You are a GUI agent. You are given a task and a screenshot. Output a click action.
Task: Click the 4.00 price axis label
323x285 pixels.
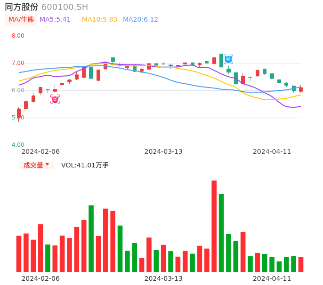pos(18,145)
